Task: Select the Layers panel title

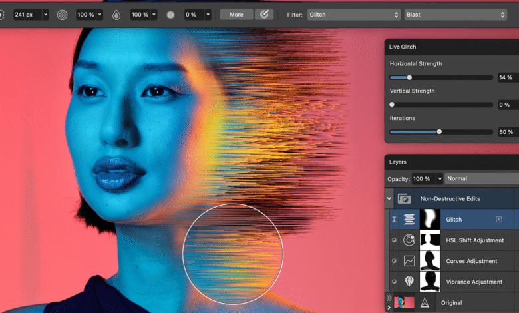Action: tap(397, 162)
